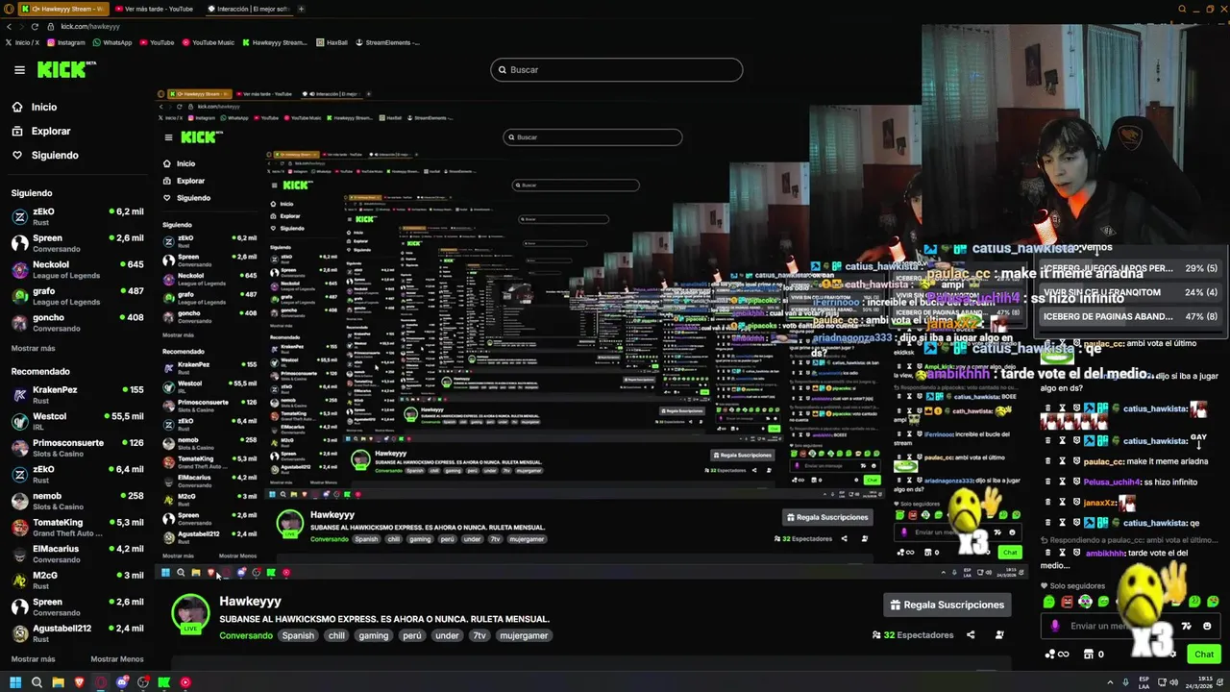The width and height of the screenshot is (1230, 692).
Task: Open the Windows Start menu
Action: coord(14,682)
